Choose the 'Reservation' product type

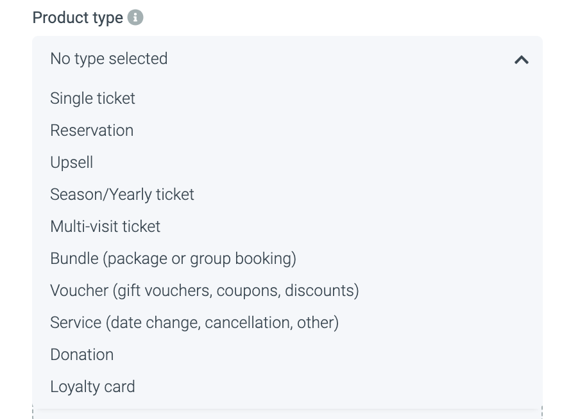92,131
